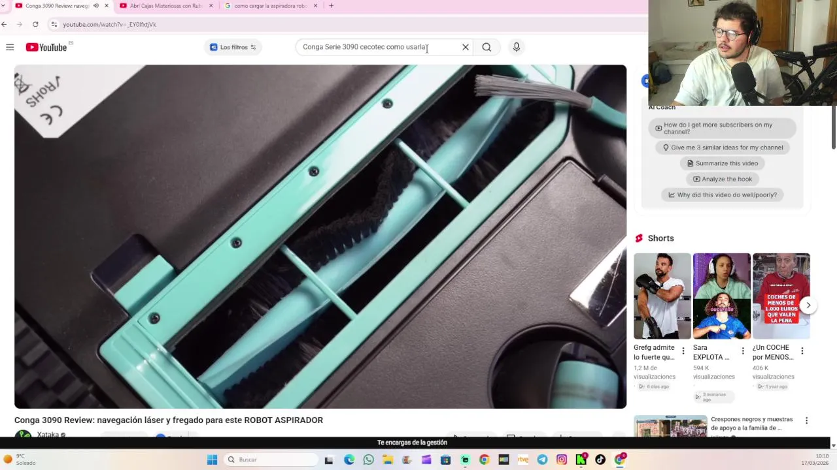Open the COCHES DE MENOS short thumbnail
837x470 pixels.
click(781, 296)
